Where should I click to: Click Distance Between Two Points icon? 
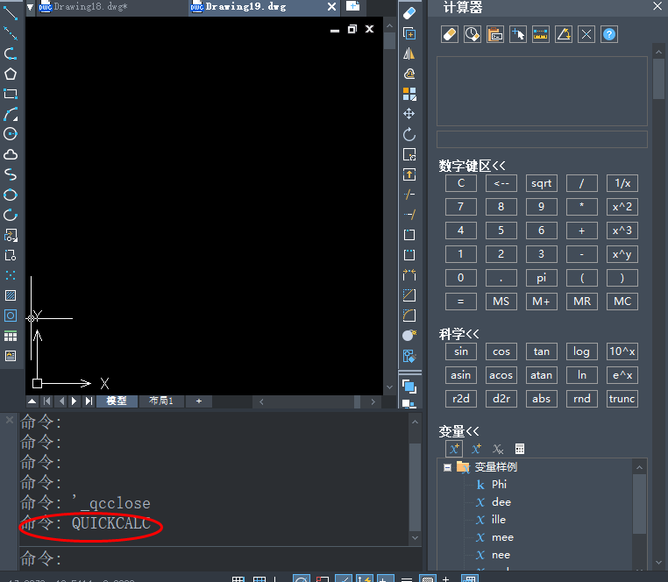540,34
